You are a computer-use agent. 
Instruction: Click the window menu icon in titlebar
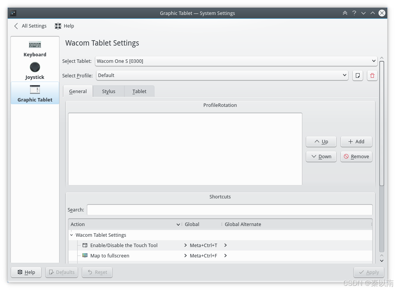[13, 13]
